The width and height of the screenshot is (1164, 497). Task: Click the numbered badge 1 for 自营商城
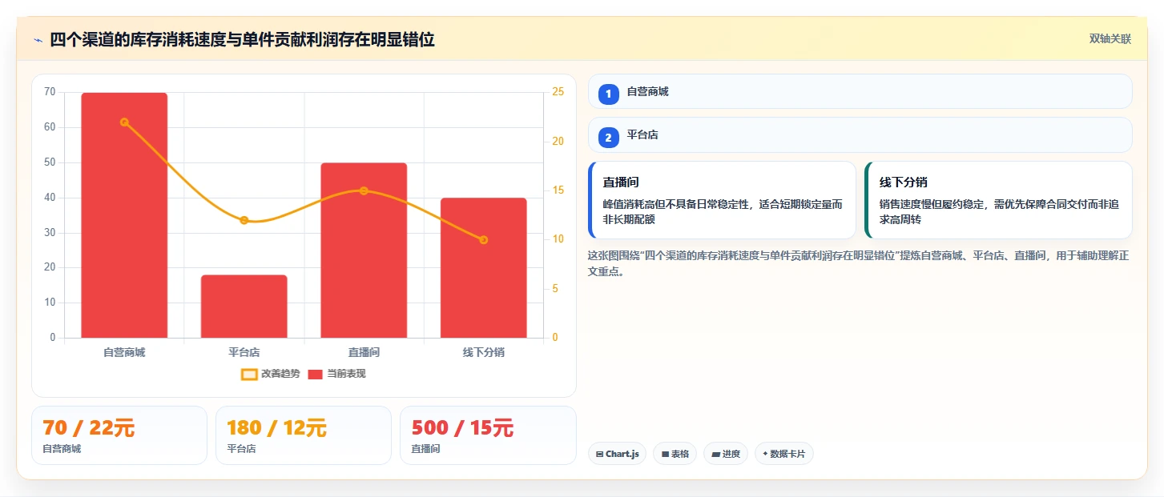[608, 94]
